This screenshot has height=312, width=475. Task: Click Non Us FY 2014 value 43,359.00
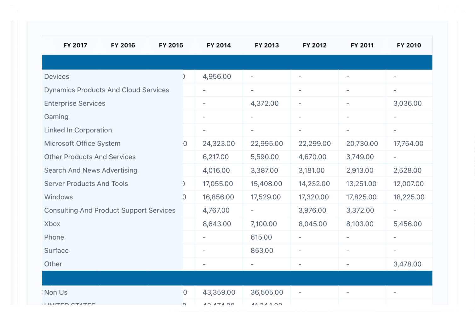tap(219, 292)
